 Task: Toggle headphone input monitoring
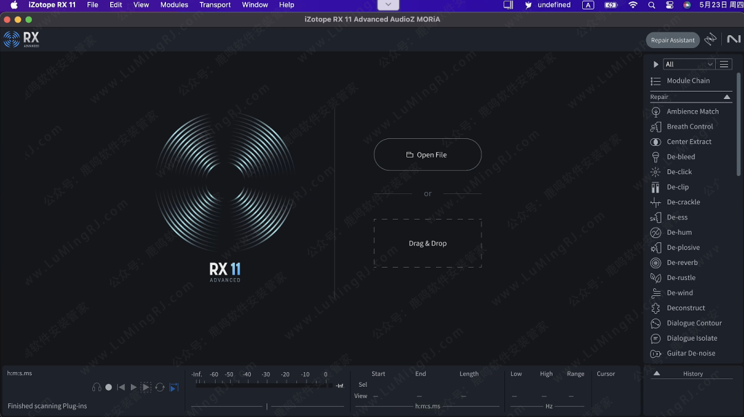96,387
